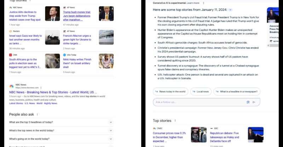Click the camera lens icon in follow-up box
This screenshot has width=283, height=147.
click(248, 102)
